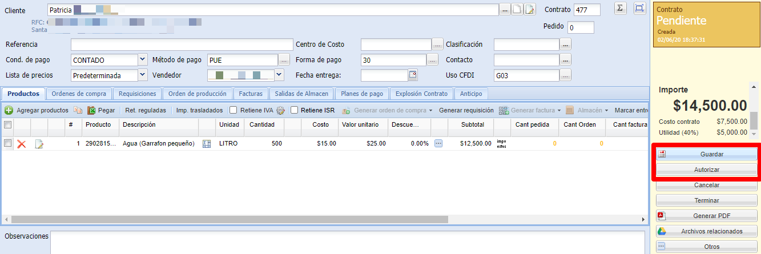Image resolution: width=761 pixels, height=254 pixels.
Task: Click the Cantidad cell showing 500
Action: point(264,144)
